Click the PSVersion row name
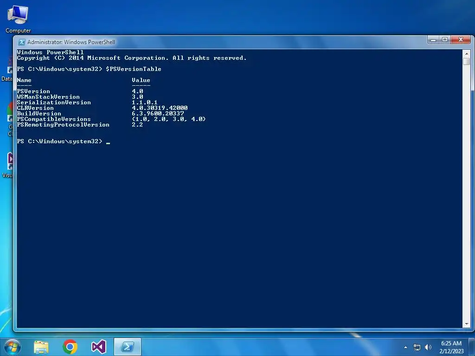Screen dimensions: 475x356 tap(33, 91)
